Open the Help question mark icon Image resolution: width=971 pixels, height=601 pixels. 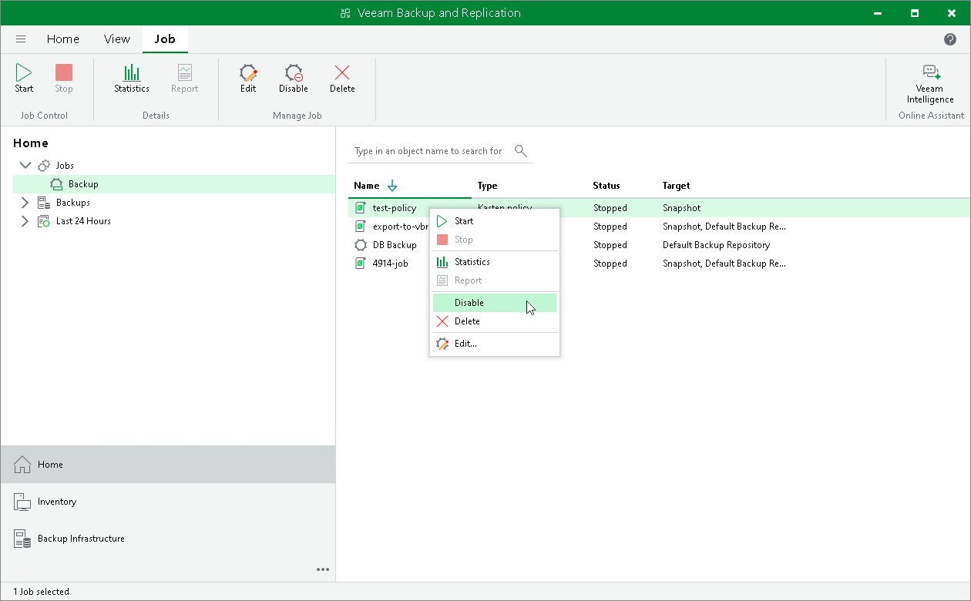(x=950, y=39)
